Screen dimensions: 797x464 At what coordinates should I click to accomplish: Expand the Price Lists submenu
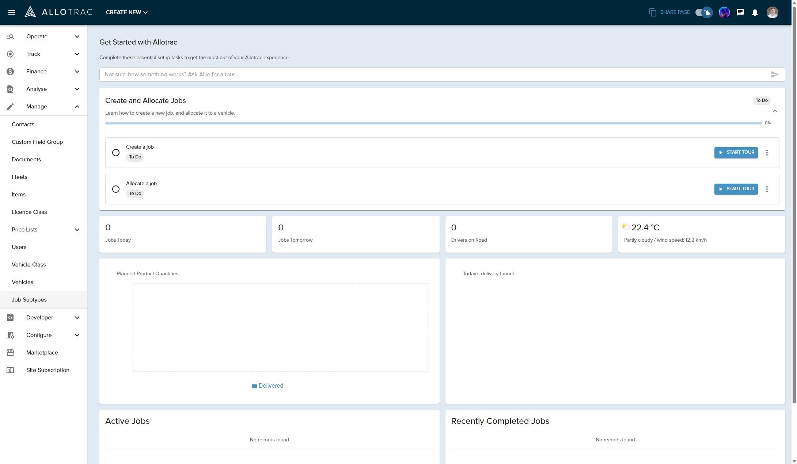(77, 230)
